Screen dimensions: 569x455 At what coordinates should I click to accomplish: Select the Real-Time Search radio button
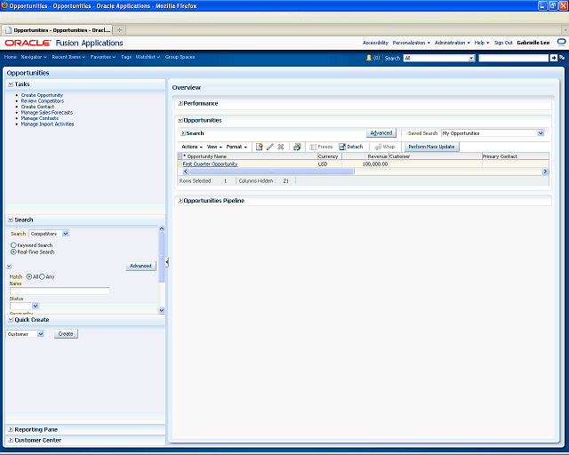(13, 251)
